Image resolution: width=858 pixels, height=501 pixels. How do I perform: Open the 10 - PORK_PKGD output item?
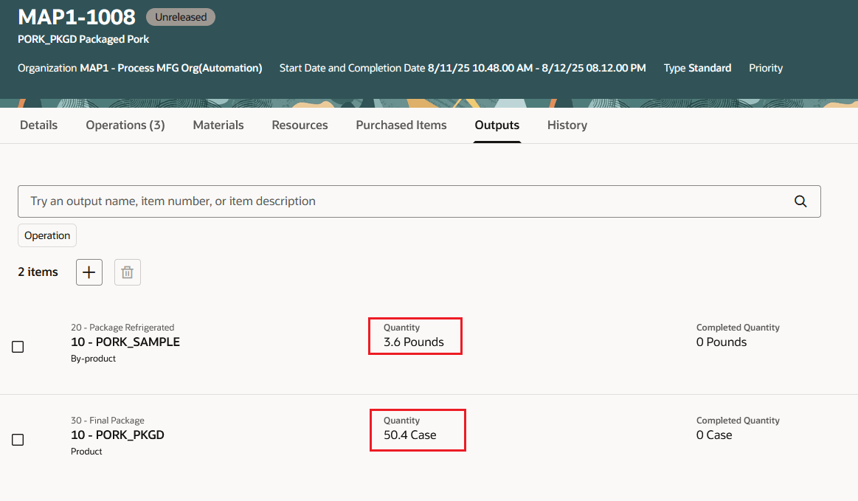coord(117,435)
